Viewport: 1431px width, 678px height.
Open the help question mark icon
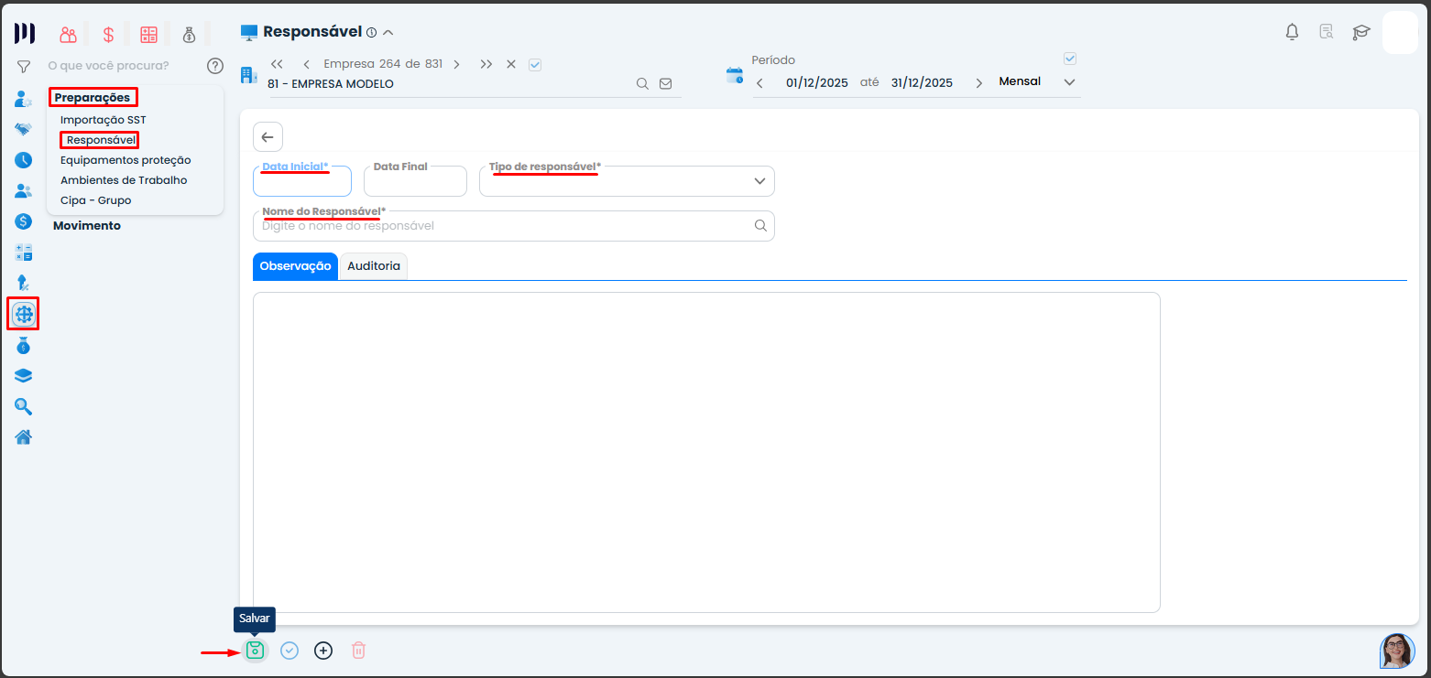pyautogui.click(x=215, y=66)
